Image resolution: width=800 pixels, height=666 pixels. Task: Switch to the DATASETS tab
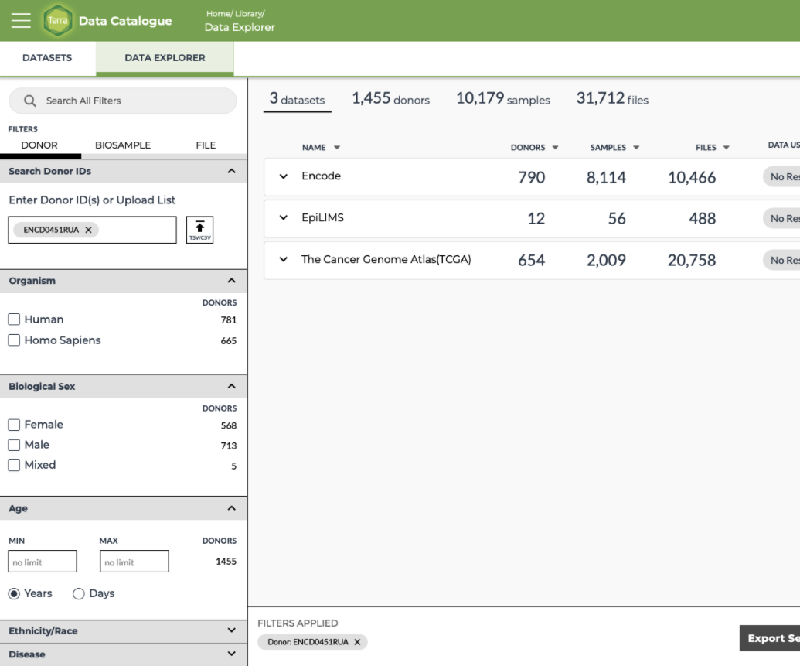tap(47, 58)
